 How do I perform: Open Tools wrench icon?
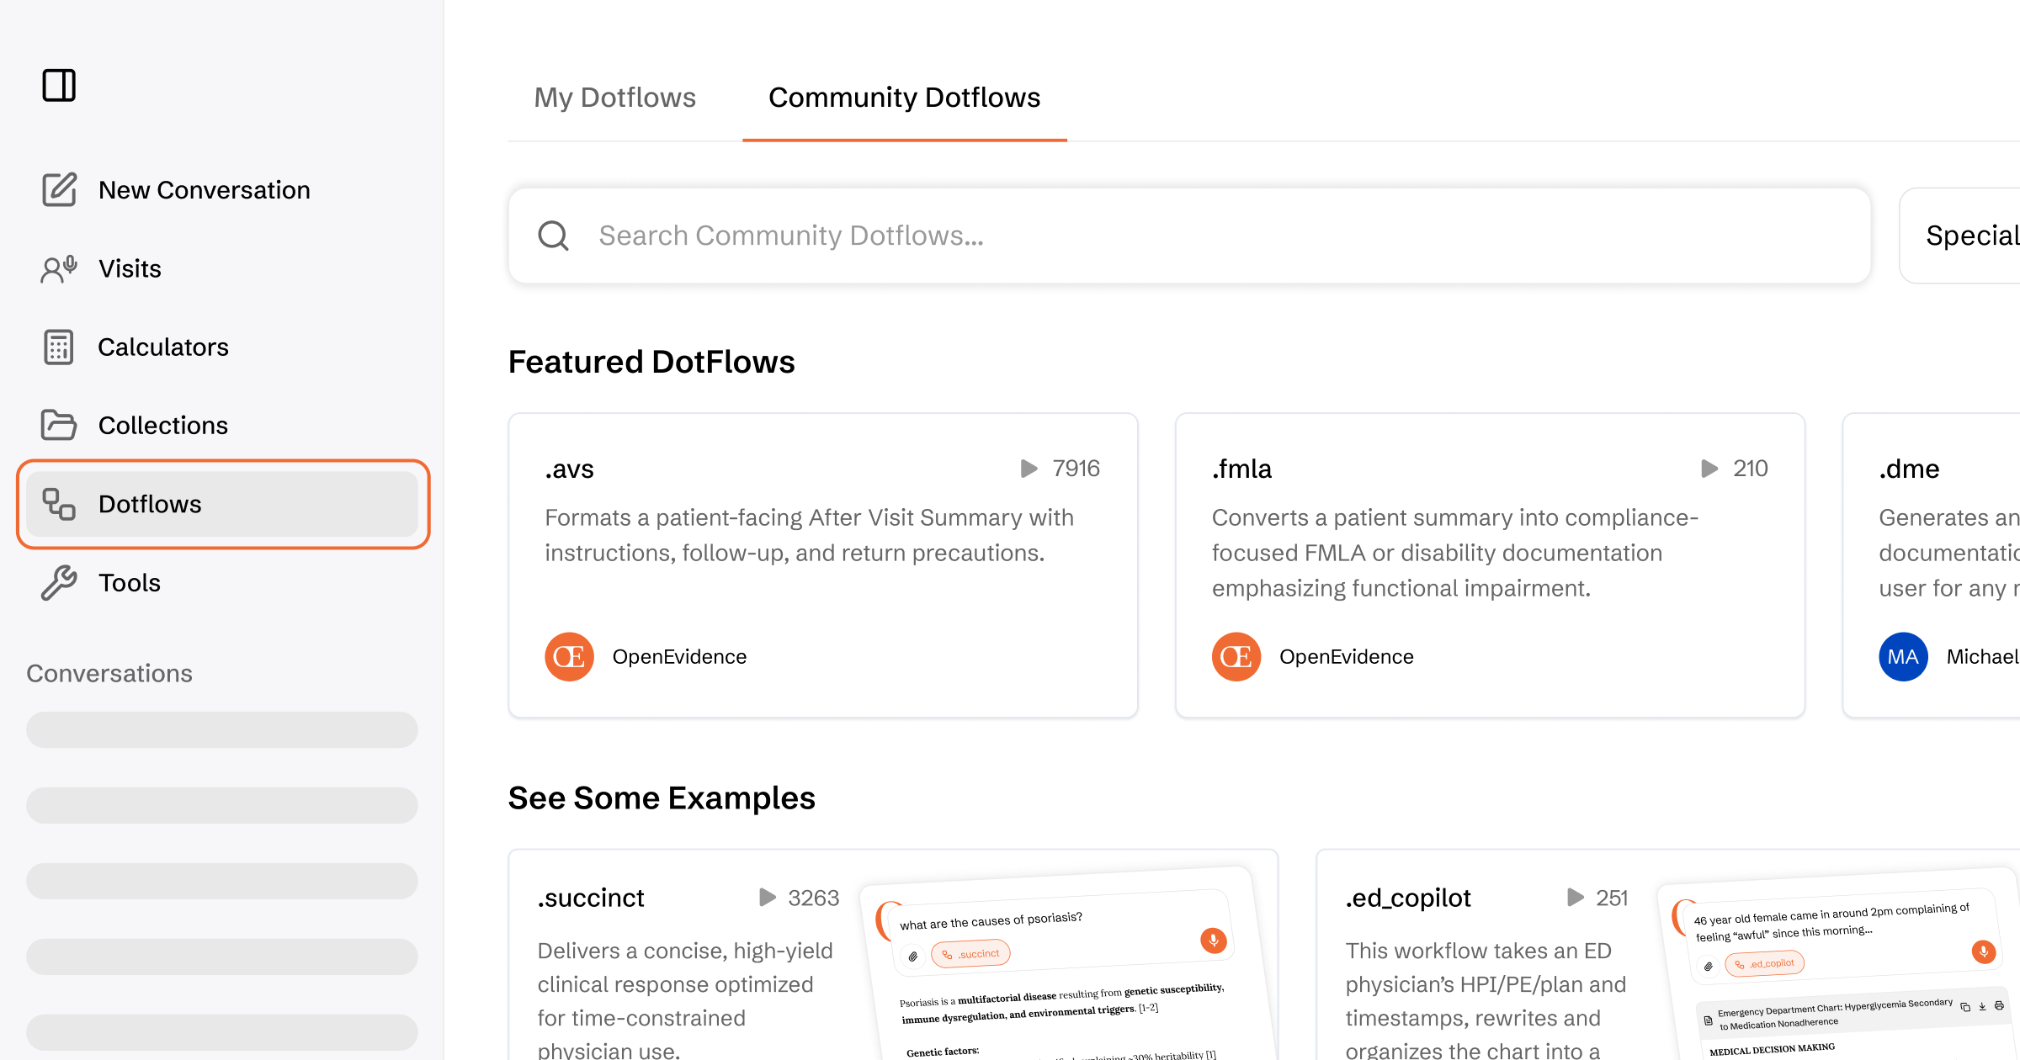tap(59, 582)
